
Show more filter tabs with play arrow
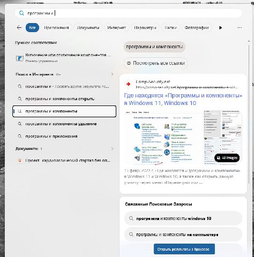coord(220,28)
